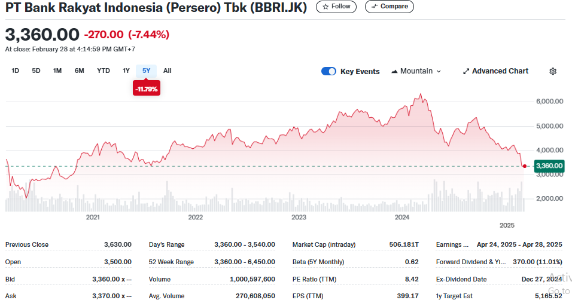Show the All time range
Image resolution: width=572 pixels, height=306 pixels.
[167, 71]
